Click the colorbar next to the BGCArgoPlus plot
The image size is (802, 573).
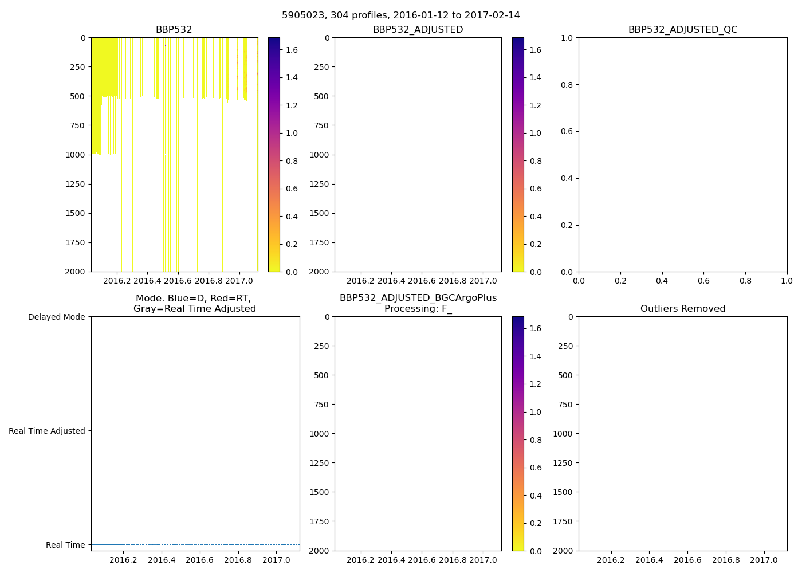pos(518,434)
